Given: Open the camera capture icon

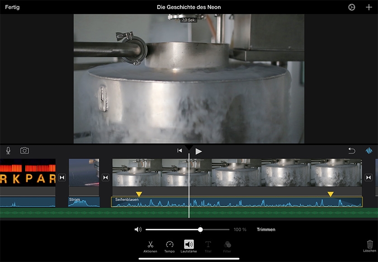Looking at the screenshot, I should [x=24, y=150].
